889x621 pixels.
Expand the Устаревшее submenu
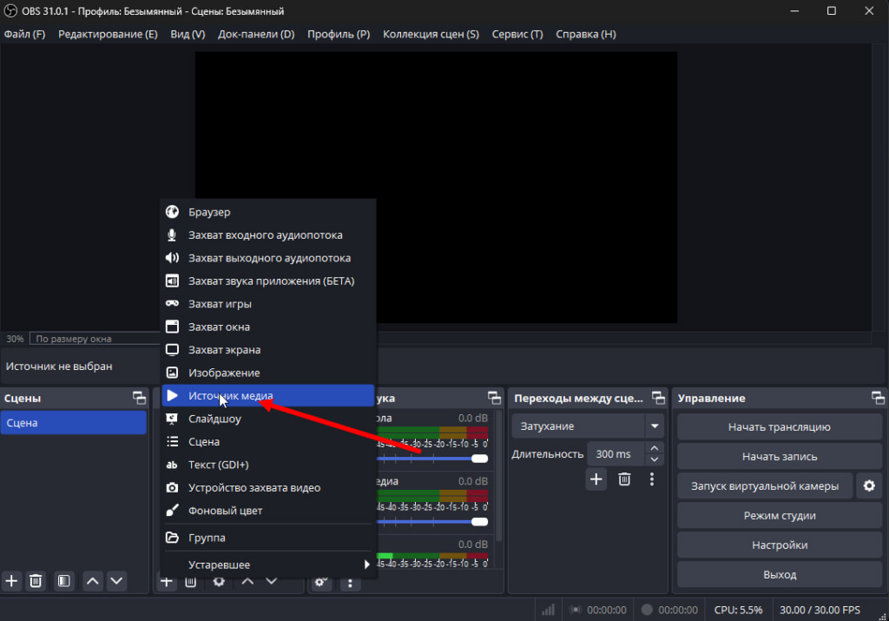pos(268,565)
